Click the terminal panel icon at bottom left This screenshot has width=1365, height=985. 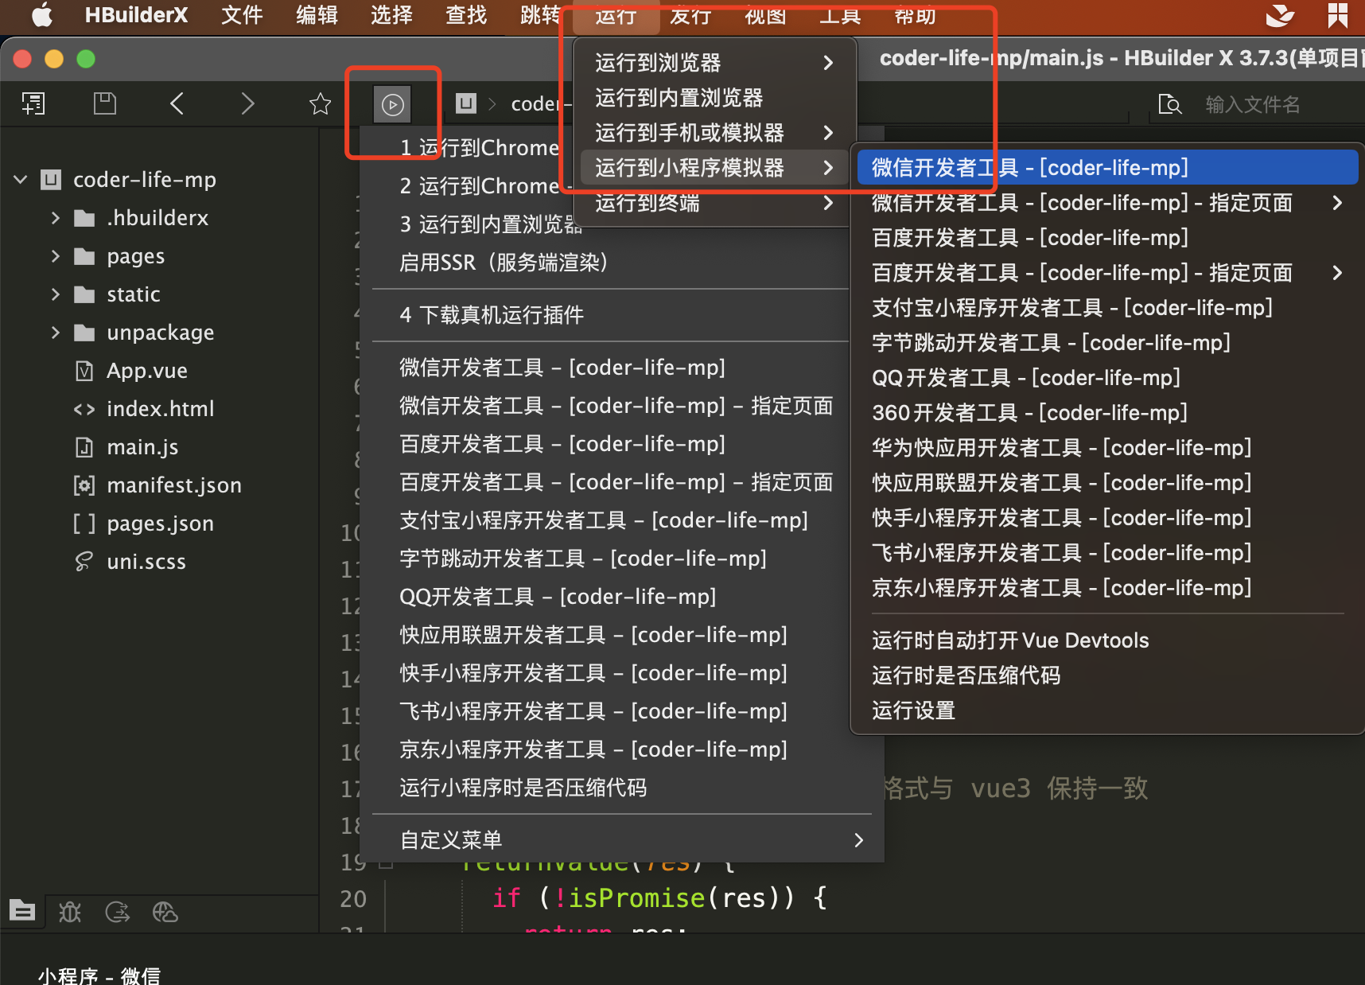22,910
